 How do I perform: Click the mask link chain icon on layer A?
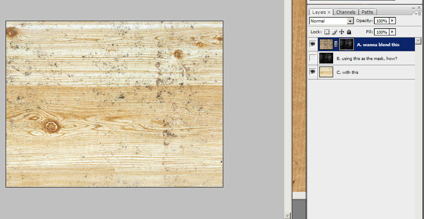[x=336, y=44]
